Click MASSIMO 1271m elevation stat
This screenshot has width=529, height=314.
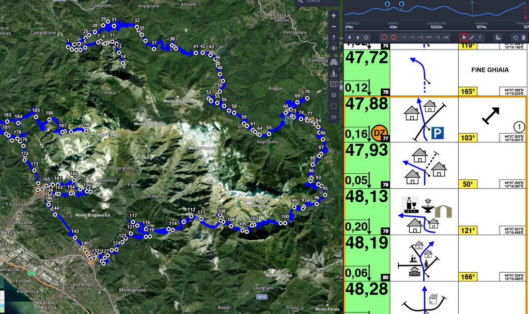481,25
